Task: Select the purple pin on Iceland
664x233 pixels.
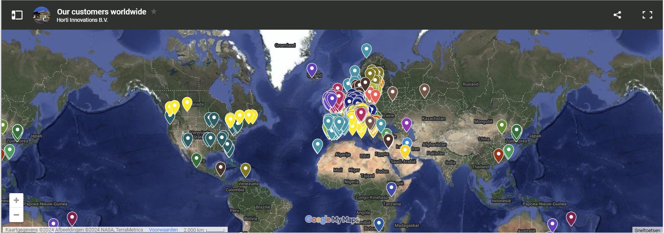Action: pyautogui.click(x=312, y=69)
